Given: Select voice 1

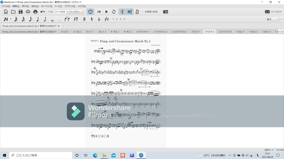Looking at the screenshot, I should [x=113, y=19].
